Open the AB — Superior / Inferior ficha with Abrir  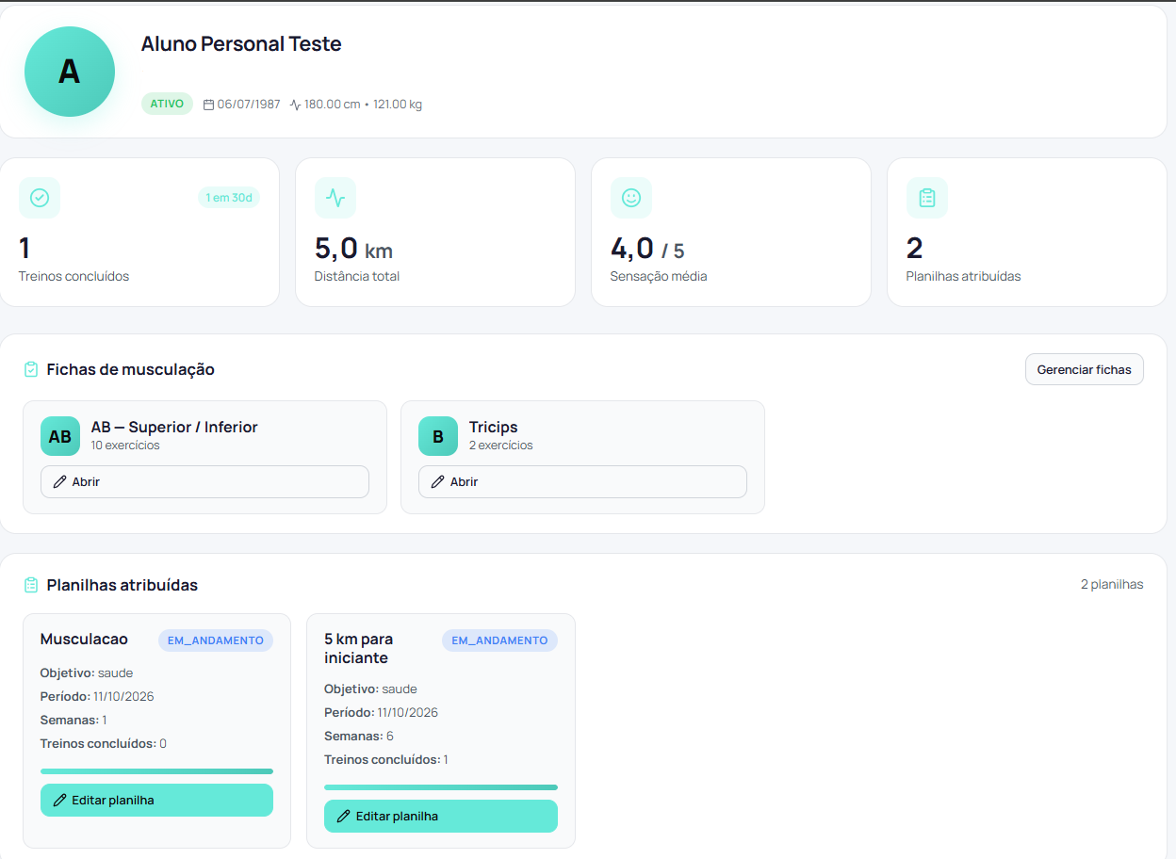point(204,481)
